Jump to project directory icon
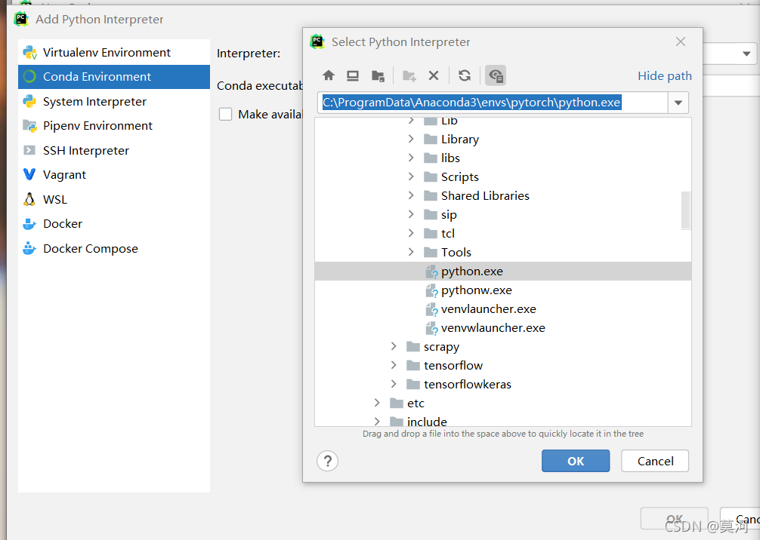Image resolution: width=760 pixels, height=540 pixels. pyautogui.click(x=378, y=75)
